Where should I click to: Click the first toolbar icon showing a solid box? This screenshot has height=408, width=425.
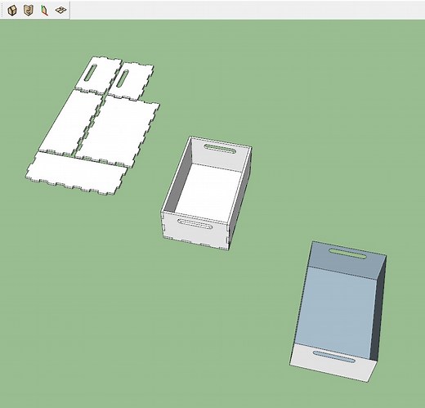(x=12, y=11)
